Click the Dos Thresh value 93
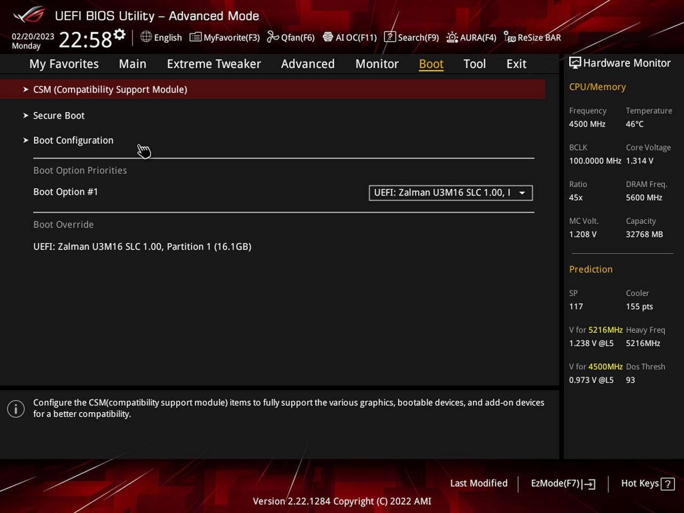The height and width of the screenshot is (513, 684). pyautogui.click(x=631, y=380)
